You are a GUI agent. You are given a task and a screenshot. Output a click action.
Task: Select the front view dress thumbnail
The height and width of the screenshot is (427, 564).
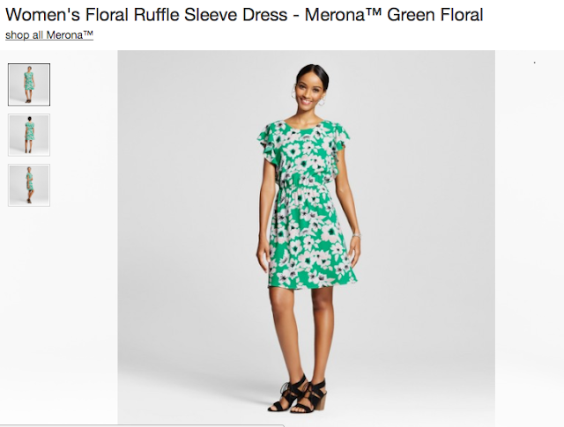coord(29,85)
